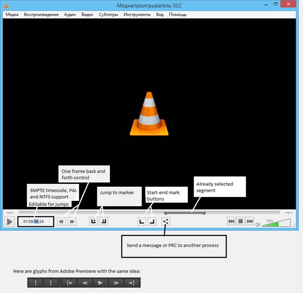Viewport: 303px width, 293px height.
Task: Open the Инструменты menu
Action: click(x=137, y=15)
